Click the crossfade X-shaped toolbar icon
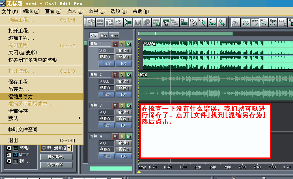Screen dimensions: 293x179 138,23
